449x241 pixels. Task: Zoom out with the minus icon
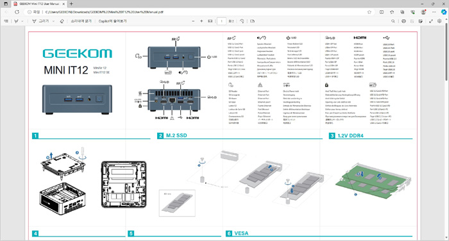pyautogui.click(x=193, y=21)
